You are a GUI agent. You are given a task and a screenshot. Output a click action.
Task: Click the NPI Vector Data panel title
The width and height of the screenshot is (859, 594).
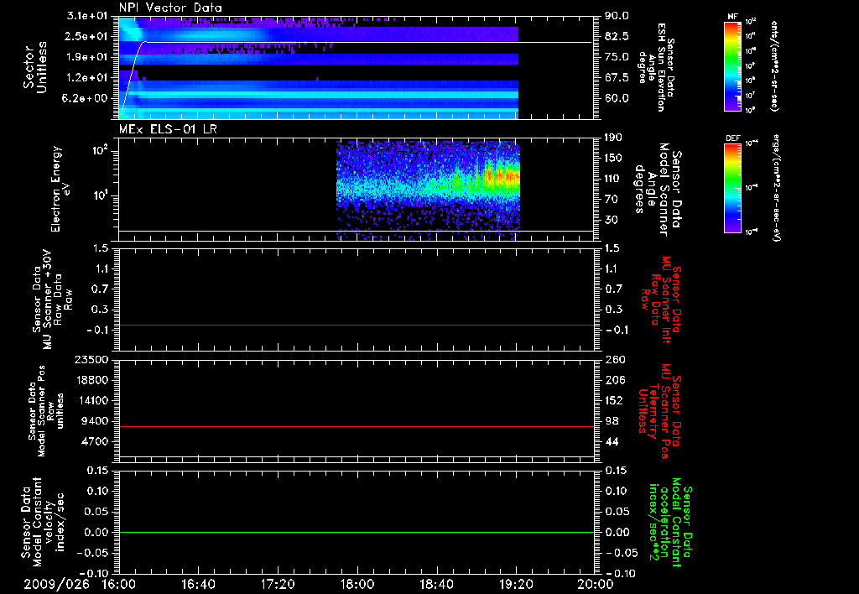(170, 8)
